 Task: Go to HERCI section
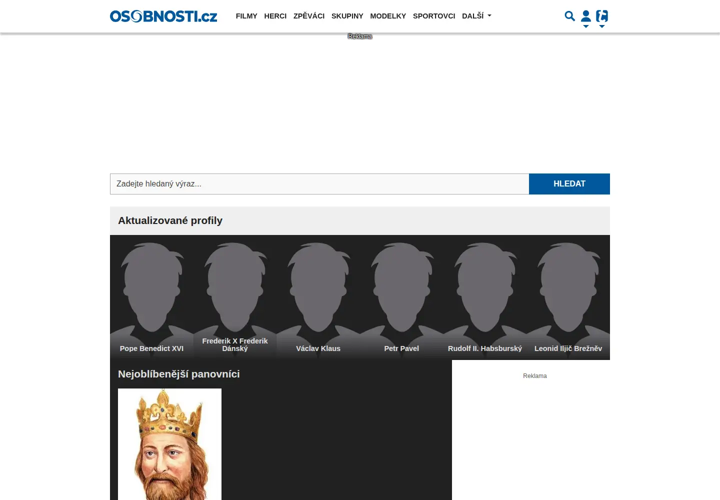click(x=275, y=16)
